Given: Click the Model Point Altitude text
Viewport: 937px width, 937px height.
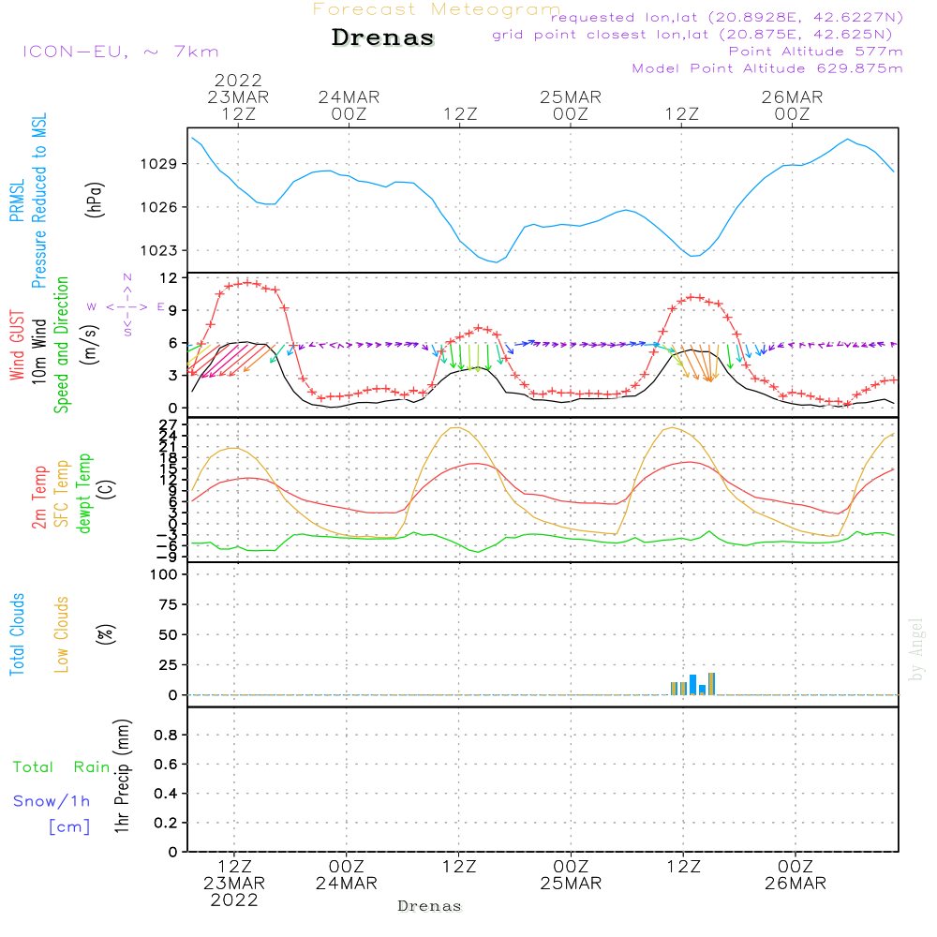Looking at the screenshot, I should (x=767, y=68).
